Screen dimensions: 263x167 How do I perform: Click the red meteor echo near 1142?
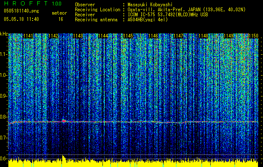64,121
